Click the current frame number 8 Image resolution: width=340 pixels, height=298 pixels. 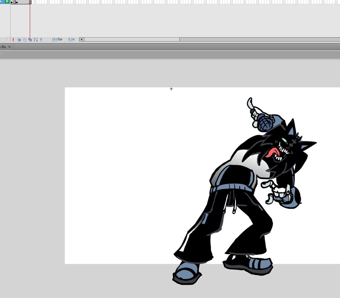point(41,39)
